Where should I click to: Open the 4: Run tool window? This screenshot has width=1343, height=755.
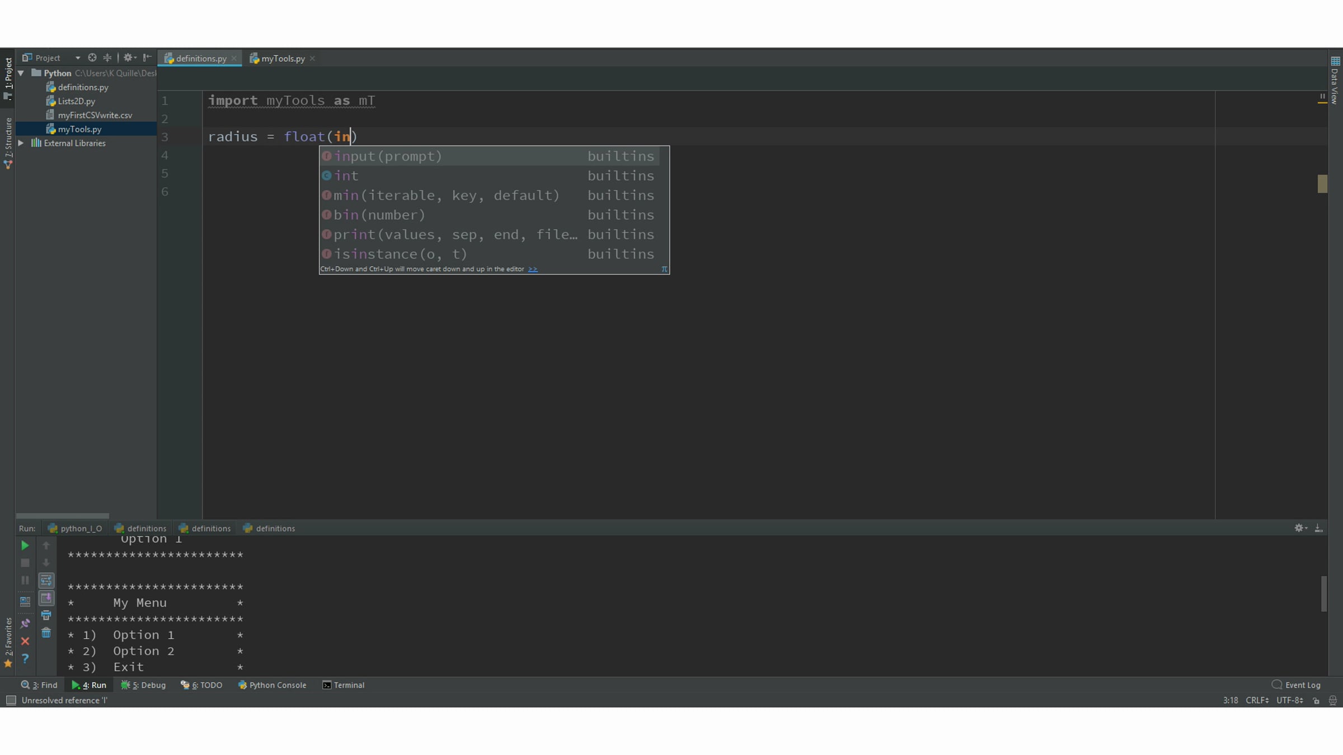coord(89,685)
